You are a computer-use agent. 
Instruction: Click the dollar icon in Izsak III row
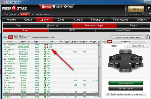point(45,57)
